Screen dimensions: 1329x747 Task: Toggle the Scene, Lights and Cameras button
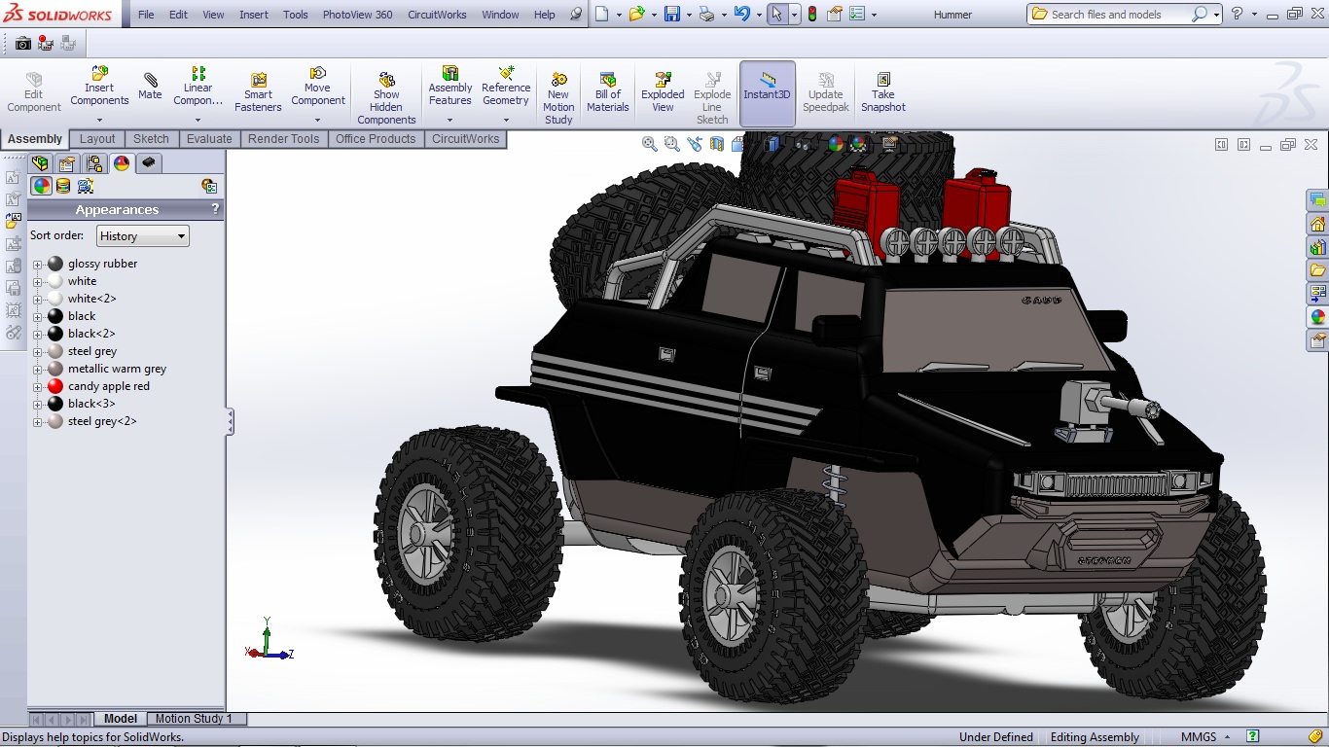[x=86, y=186]
